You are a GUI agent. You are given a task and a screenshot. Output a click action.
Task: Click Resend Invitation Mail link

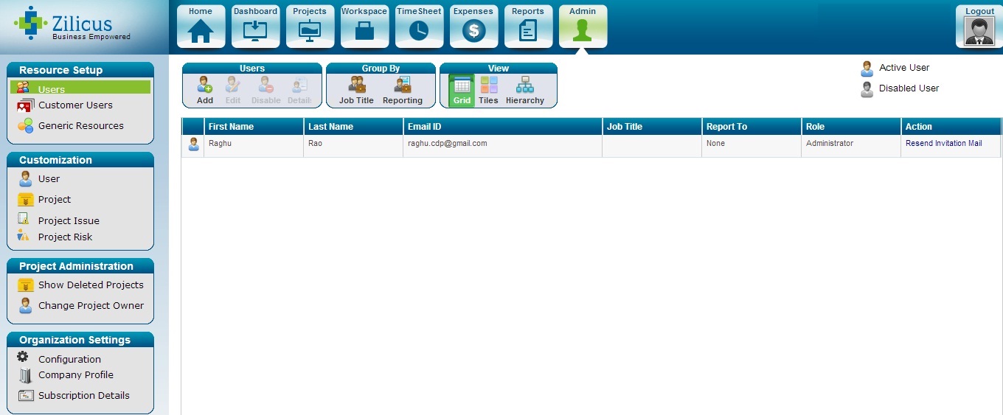[x=943, y=144]
